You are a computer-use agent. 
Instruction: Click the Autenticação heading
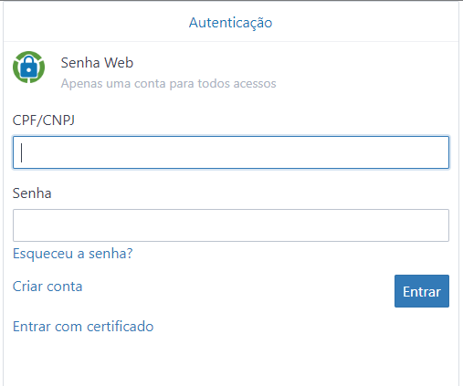click(230, 23)
